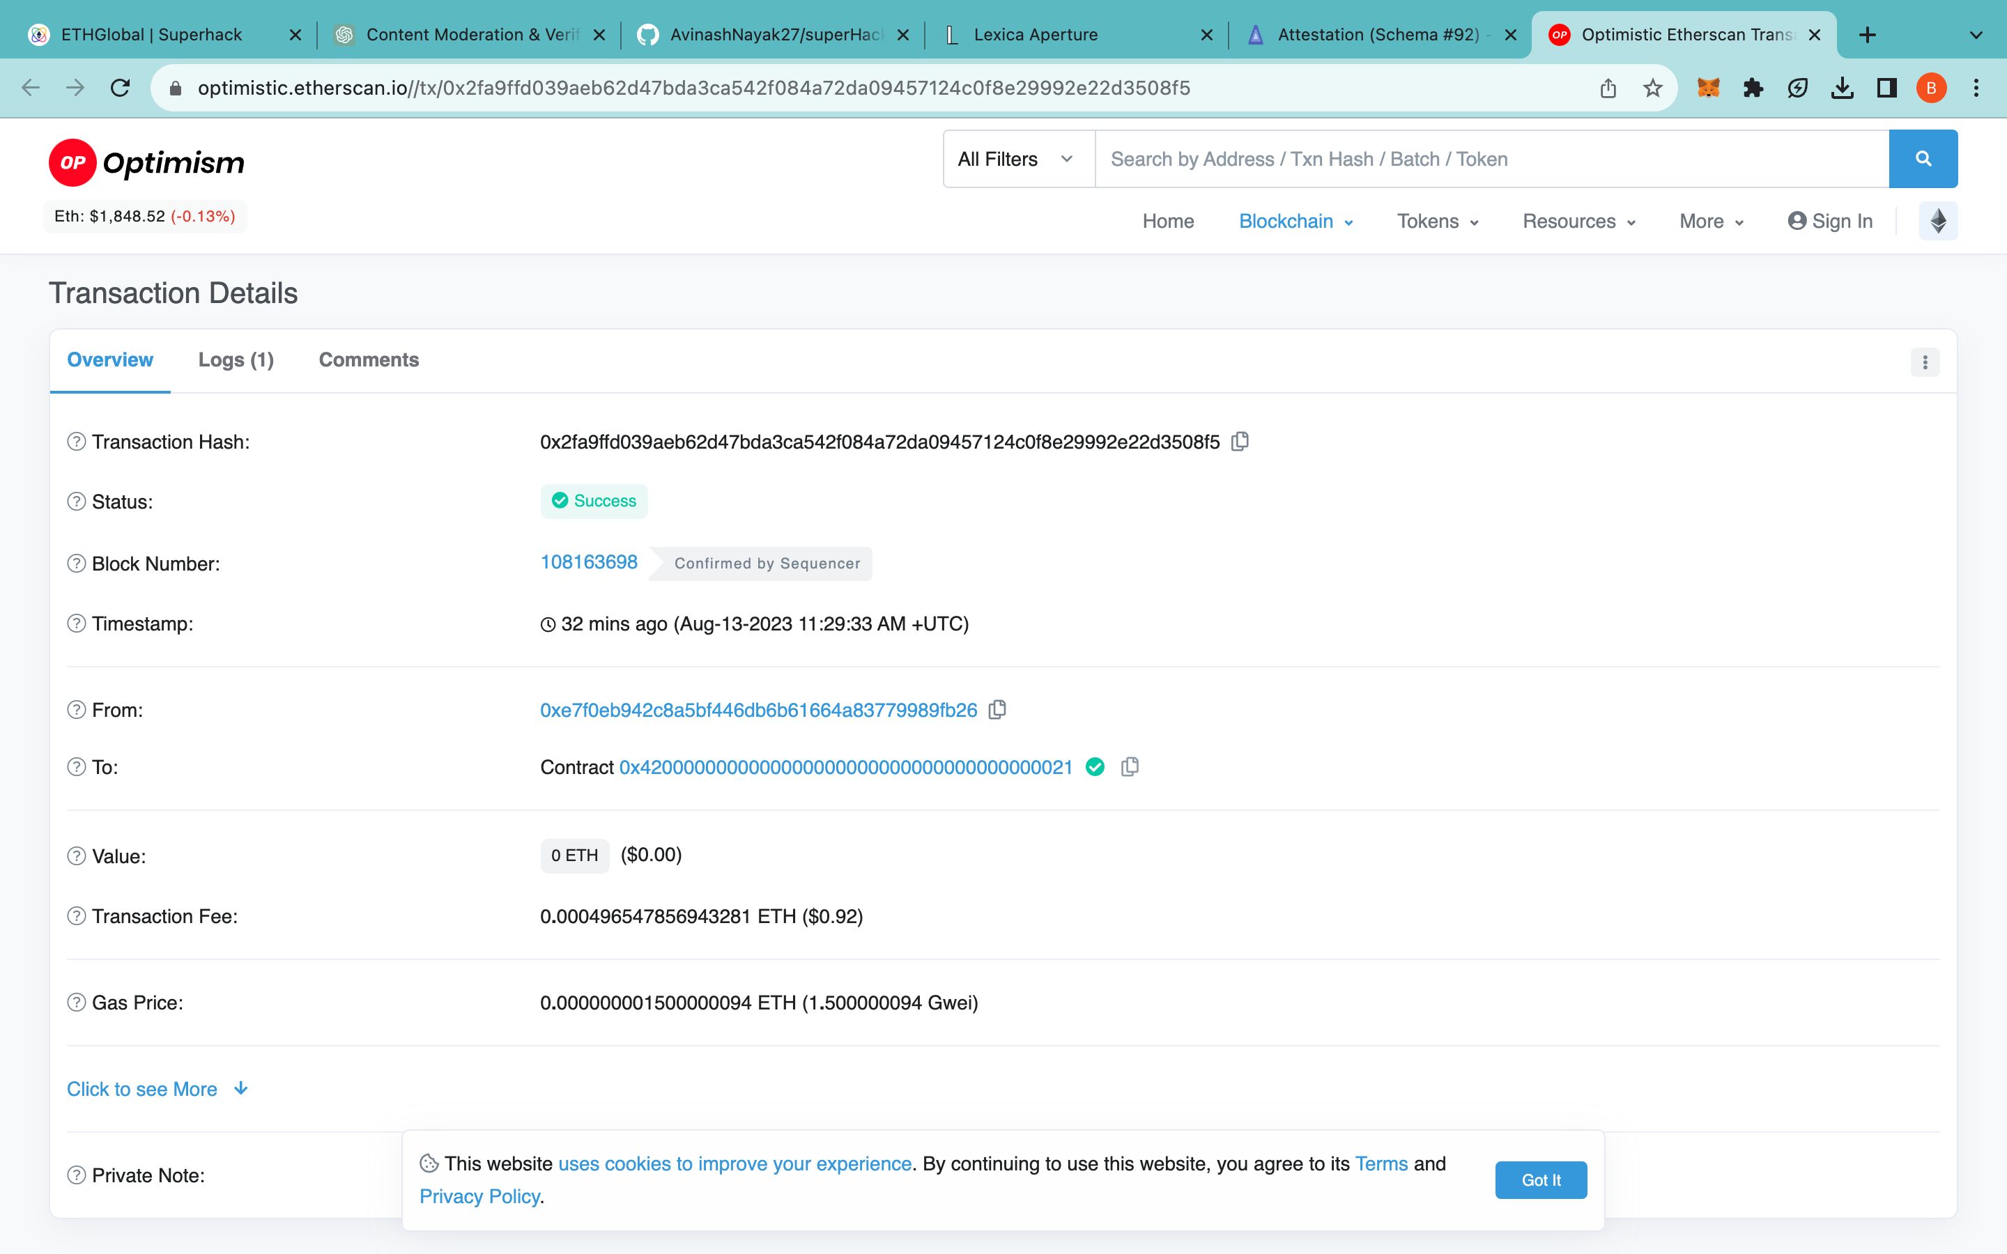Click the Status help question icon
This screenshot has width=2007, height=1254.
pos(76,501)
